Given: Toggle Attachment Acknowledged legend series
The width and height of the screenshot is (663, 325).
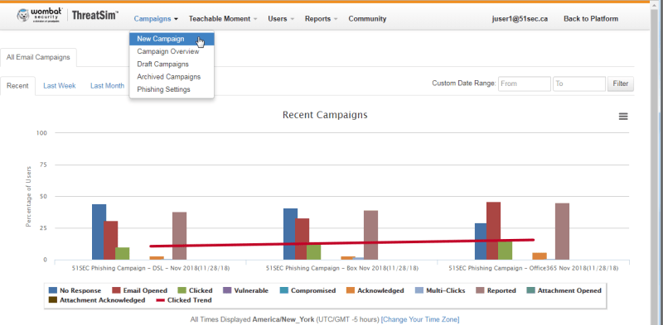Looking at the screenshot, I should (97, 300).
